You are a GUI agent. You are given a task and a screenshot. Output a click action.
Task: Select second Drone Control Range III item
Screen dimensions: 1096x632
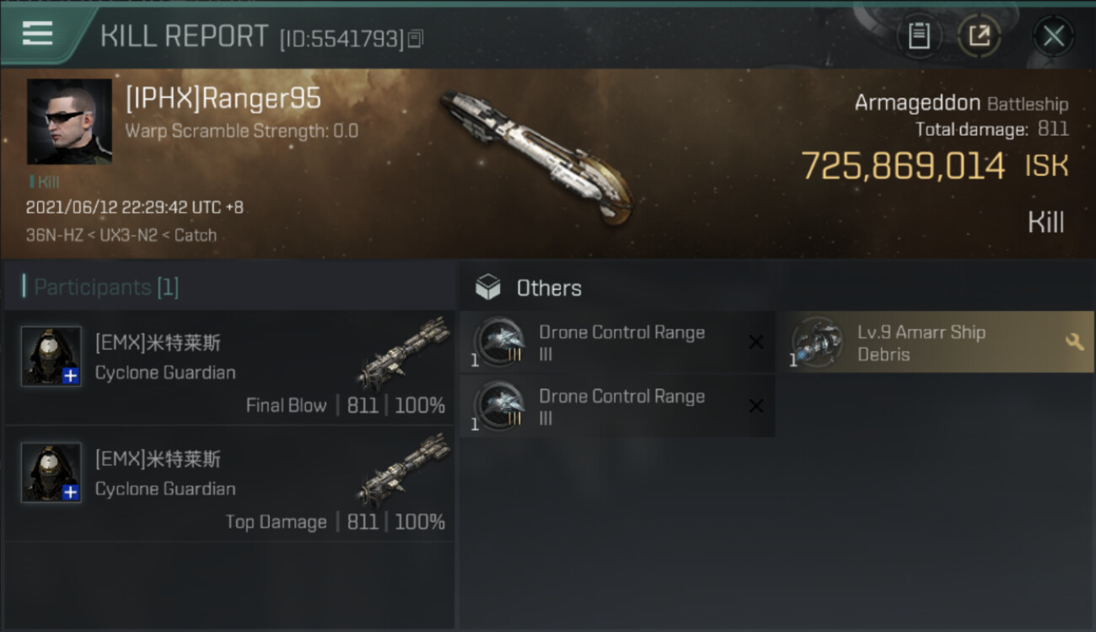click(616, 407)
